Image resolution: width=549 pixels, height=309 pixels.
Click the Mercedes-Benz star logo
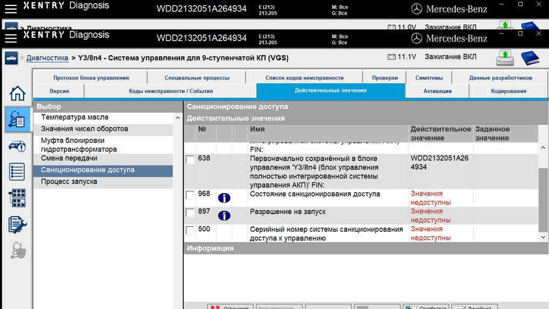[x=416, y=38]
